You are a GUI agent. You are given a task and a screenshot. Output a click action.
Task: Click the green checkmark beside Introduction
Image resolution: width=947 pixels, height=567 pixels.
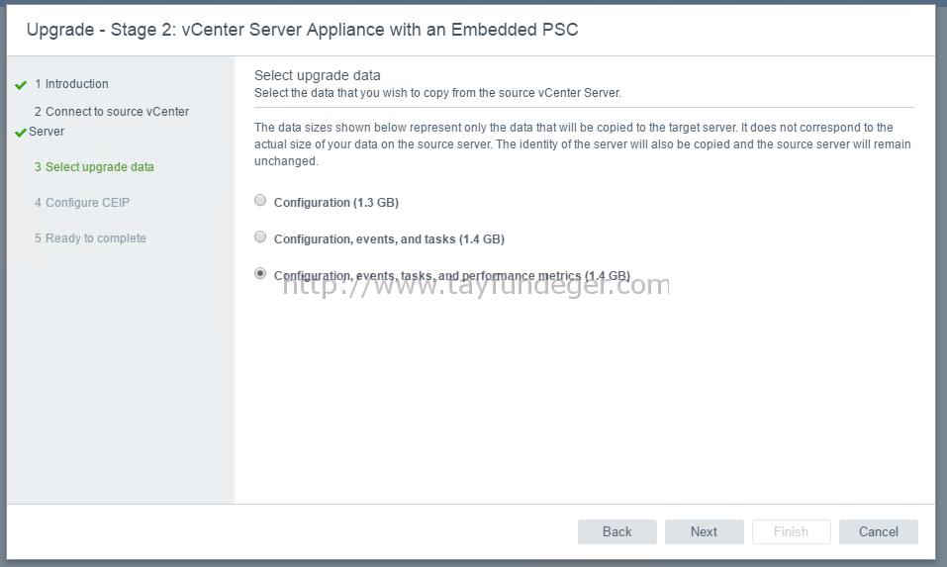(x=21, y=85)
